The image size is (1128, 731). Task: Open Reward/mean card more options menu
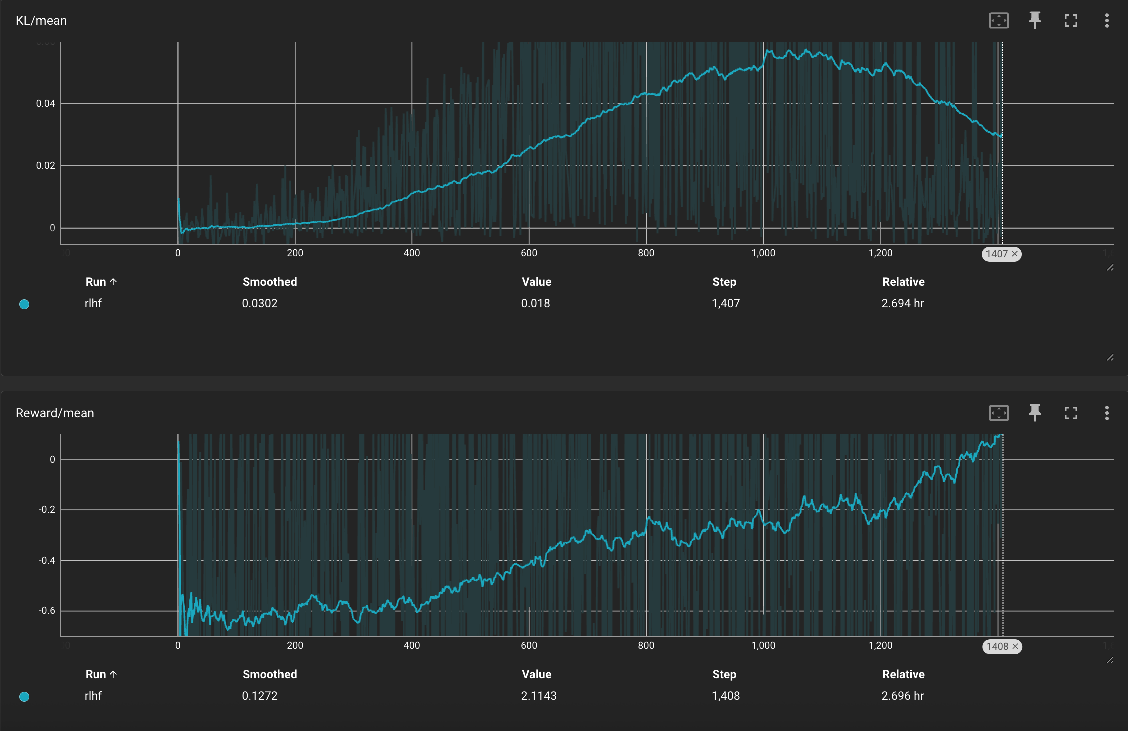click(x=1107, y=413)
